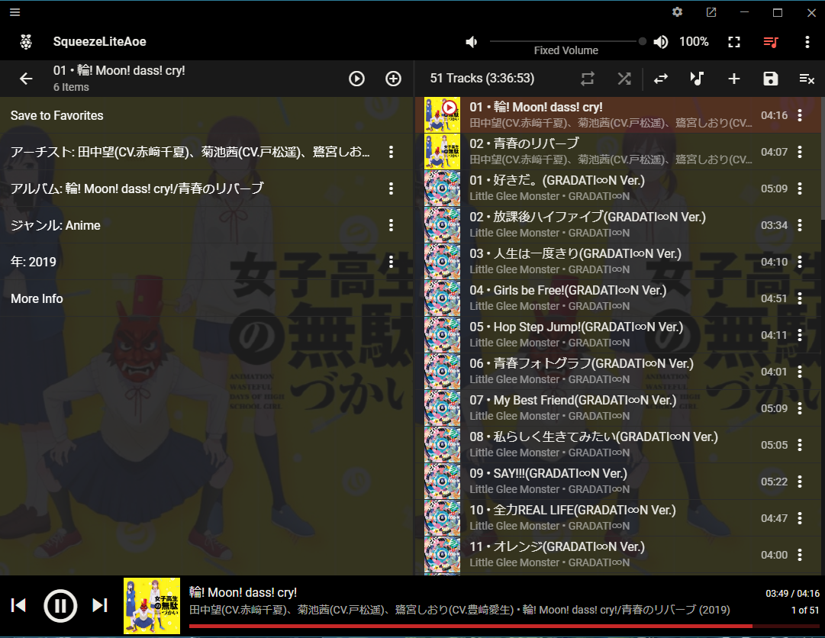Select queue track 輪! Moon! dass! cry!
Viewport: 825px width, 638px height.
(x=618, y=115)
